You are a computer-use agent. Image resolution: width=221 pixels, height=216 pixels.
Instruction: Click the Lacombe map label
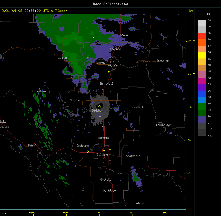(x=115, y=49)
